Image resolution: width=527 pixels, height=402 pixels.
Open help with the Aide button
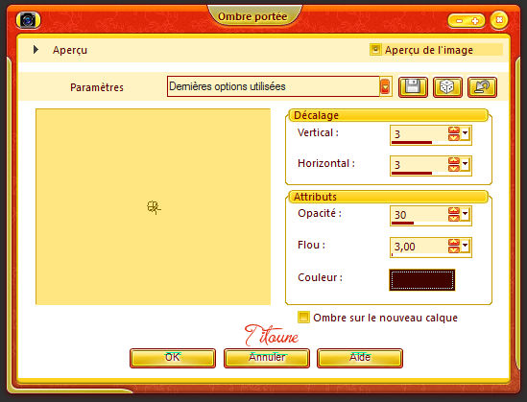coord(360,358)
